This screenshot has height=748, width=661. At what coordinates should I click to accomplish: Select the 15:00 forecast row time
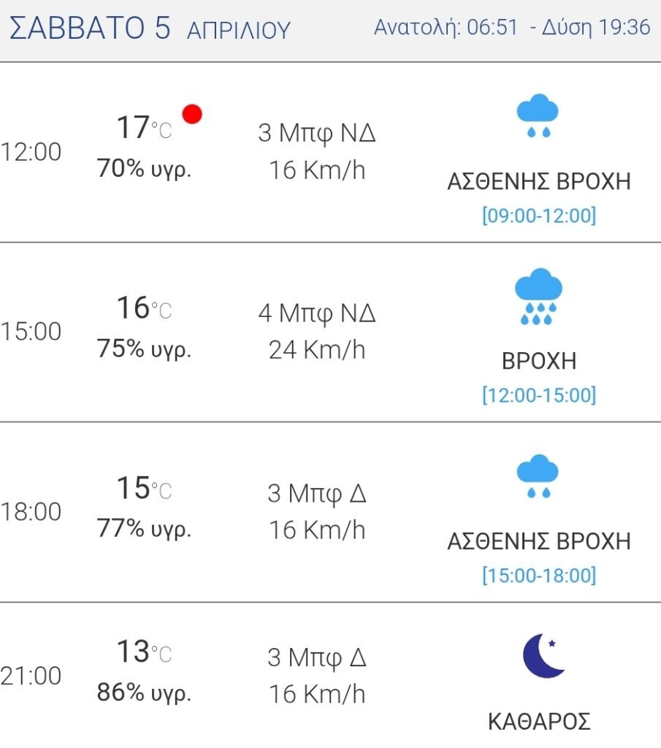tap(31, 332)
